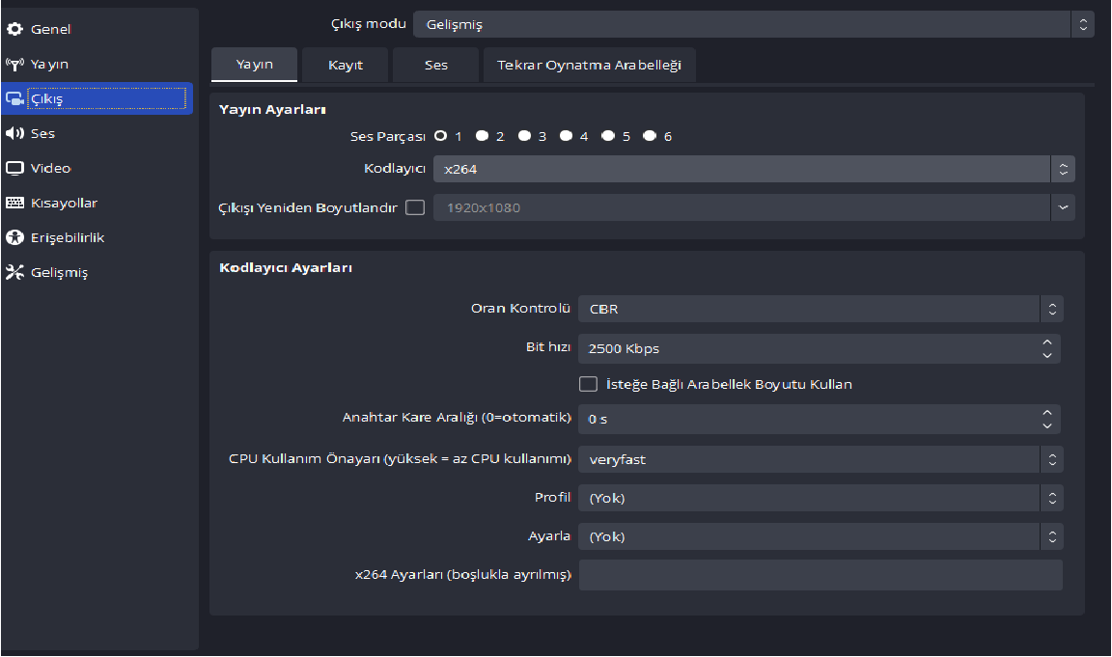Open Yayın settings via antenna icon
Screen dimensions: 1112x657
point(14,65)
